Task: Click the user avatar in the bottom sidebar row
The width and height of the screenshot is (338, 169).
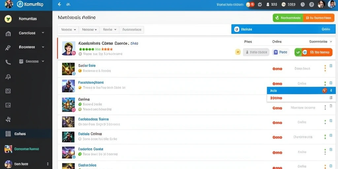Action: tap(8, 164)
